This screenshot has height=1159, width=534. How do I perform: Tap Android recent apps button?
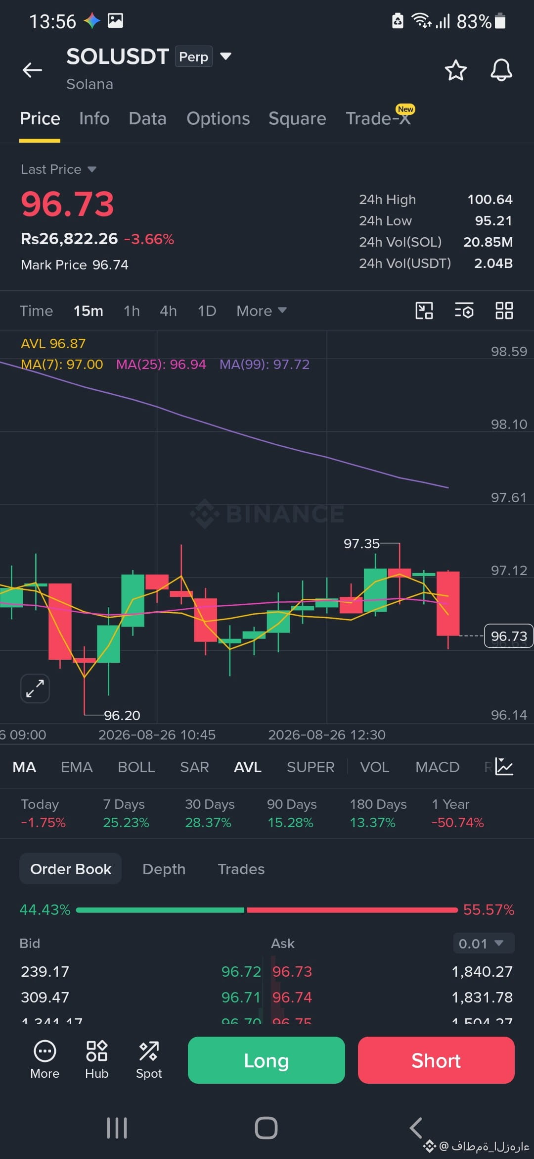pyautogui.click(x=117, y=1128)
